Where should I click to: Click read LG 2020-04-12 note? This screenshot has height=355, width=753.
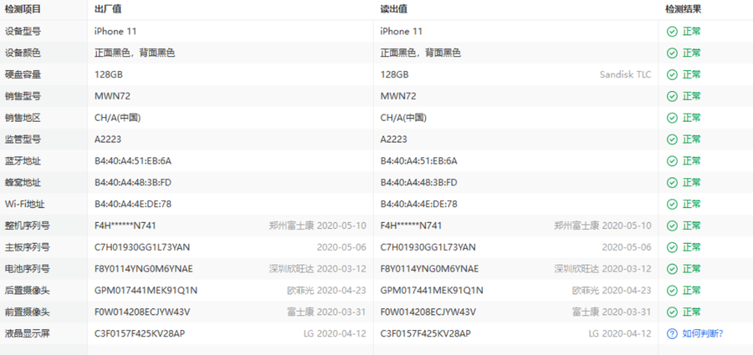pos(620,334)
